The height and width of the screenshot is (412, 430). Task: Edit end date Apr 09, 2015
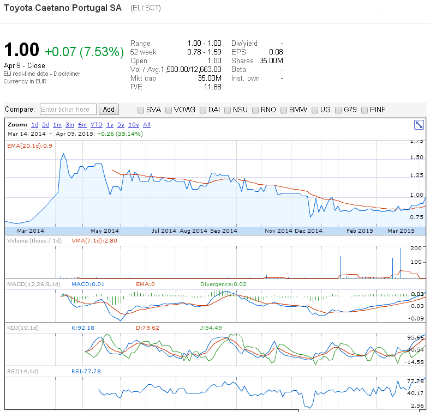75,134
